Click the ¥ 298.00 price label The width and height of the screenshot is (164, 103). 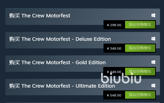tap(114, 25)
